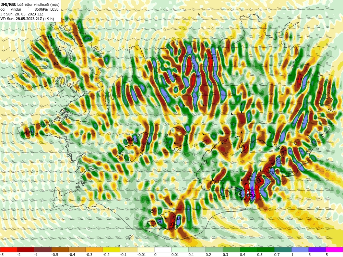
Task: Click the bright red legend swatch above -5
Action: click(x=9, y=249)
